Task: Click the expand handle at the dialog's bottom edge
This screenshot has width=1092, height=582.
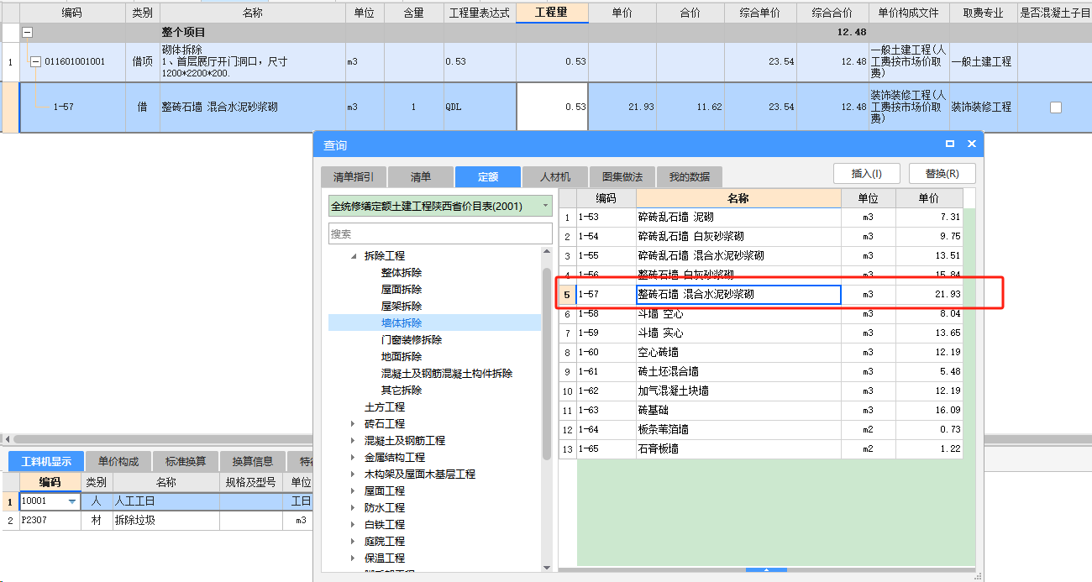Action: [766, 570]
